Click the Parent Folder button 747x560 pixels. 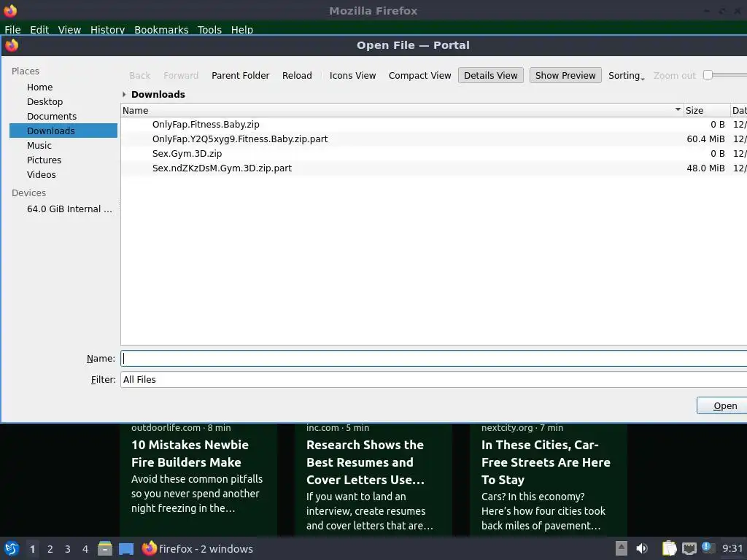(x=241, y=75)
